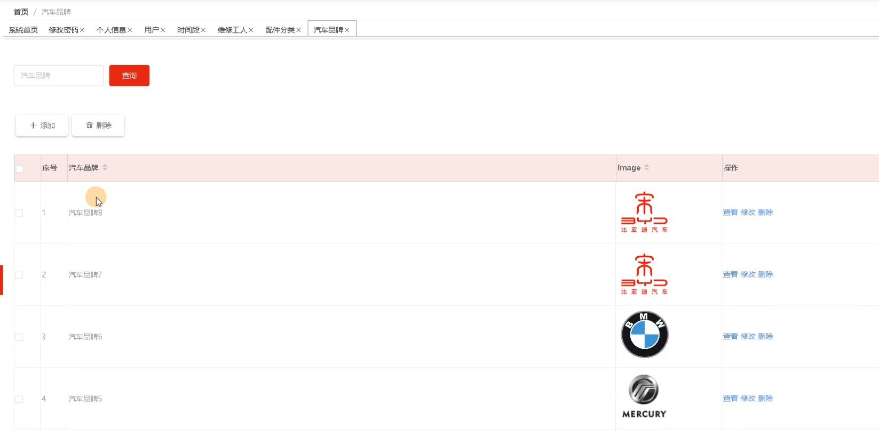Viewport: 879px width, 431px height.
Task: Click 查看 for row 汽车品牌7
Action: click(x=730, y=274)
